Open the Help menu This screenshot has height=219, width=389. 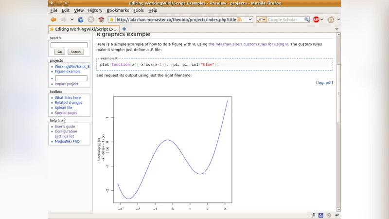(x=153, y=10)
